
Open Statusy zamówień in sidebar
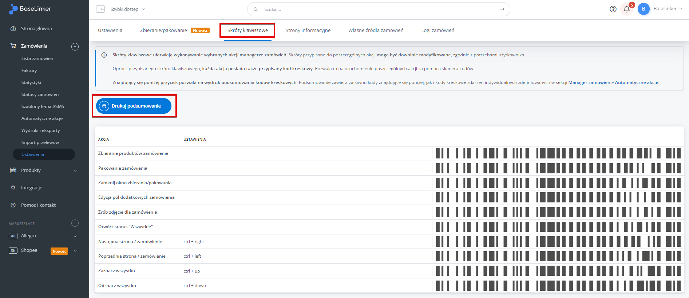pos(40,94)
